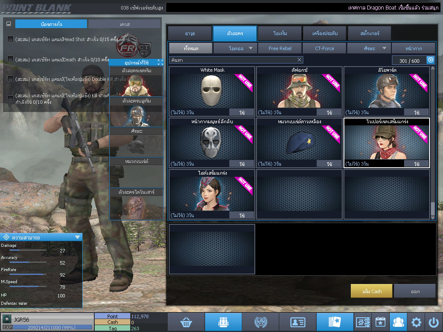Expand inventory slots with the plus icon
The image size is (443, 332).
[430, 60]
